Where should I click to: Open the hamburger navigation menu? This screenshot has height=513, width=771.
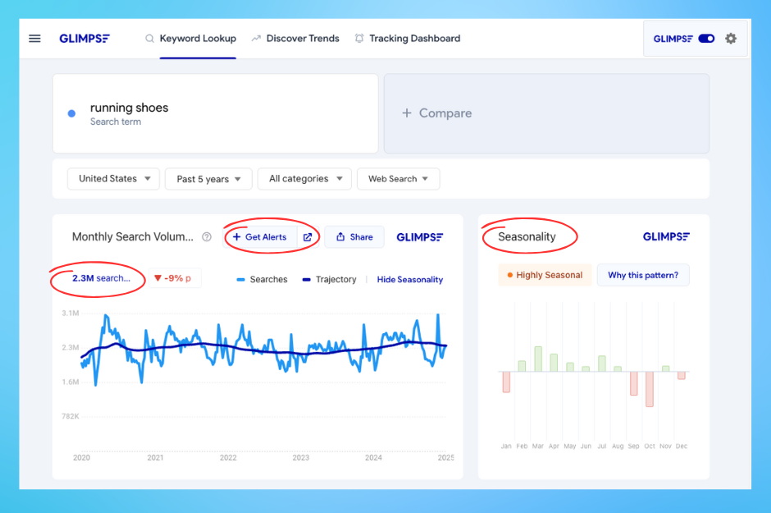pos(34,38)
